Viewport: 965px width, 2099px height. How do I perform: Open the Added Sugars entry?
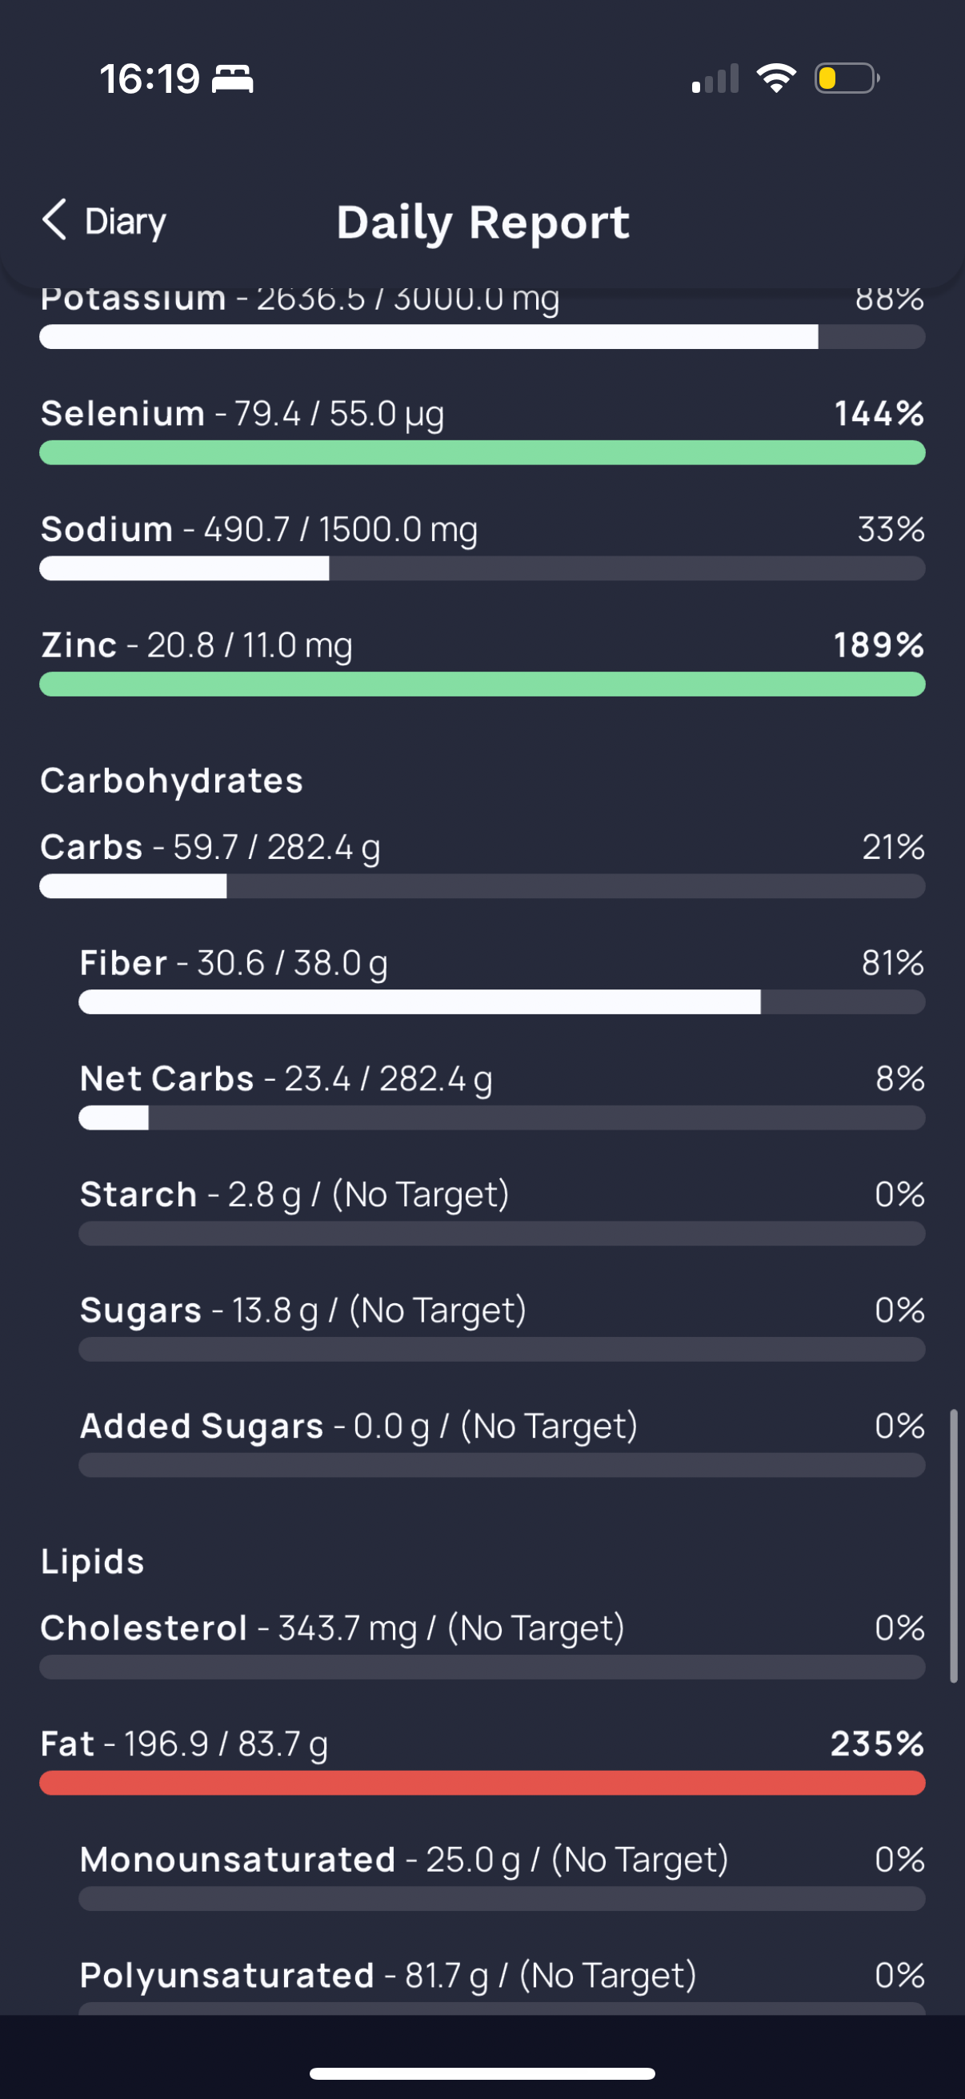point(502,1442)
